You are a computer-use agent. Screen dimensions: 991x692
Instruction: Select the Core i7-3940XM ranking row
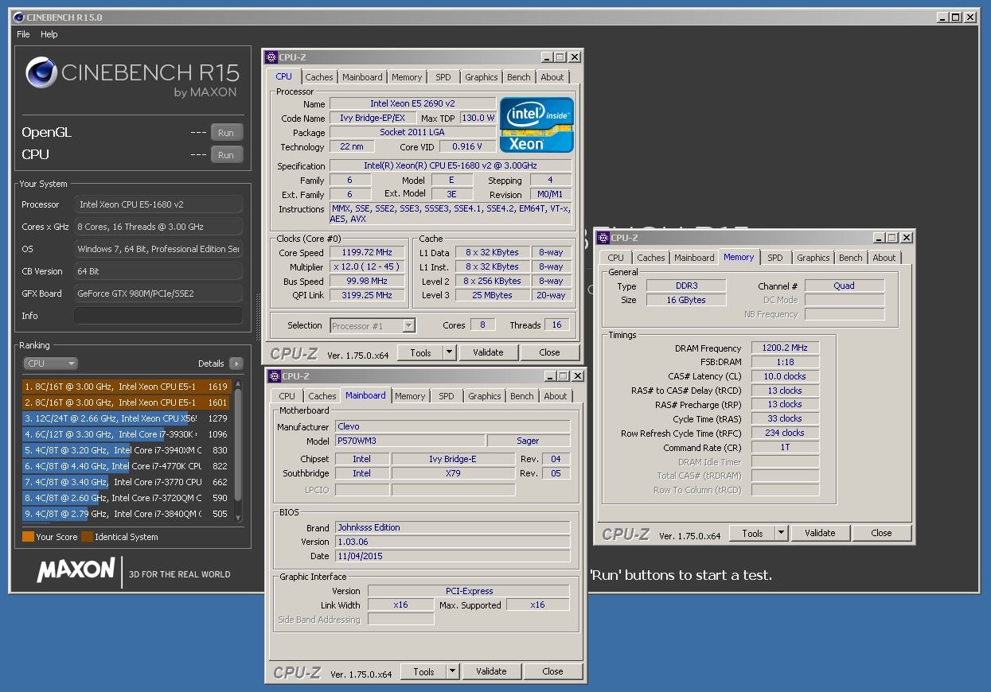127,450
